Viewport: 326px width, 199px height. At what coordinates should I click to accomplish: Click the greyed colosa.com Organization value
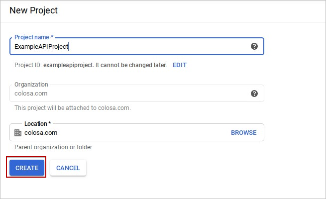(x=31, y=94)
